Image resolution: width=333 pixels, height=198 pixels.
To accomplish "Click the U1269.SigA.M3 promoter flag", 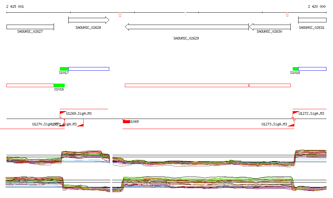I will [63, 113].
